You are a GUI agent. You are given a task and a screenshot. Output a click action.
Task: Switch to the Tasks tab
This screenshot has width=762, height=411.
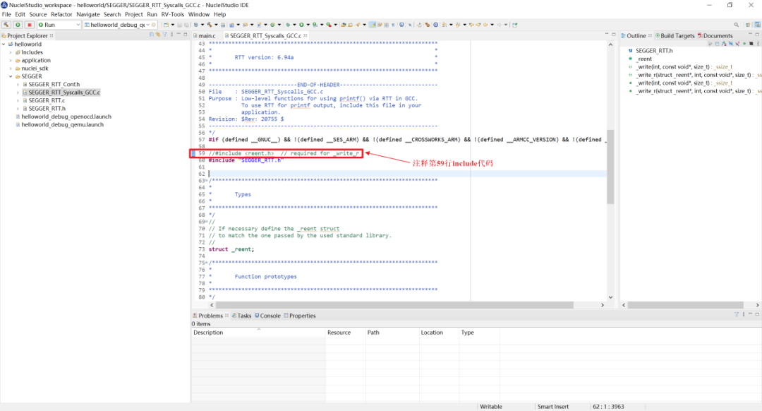coord(241,316)
